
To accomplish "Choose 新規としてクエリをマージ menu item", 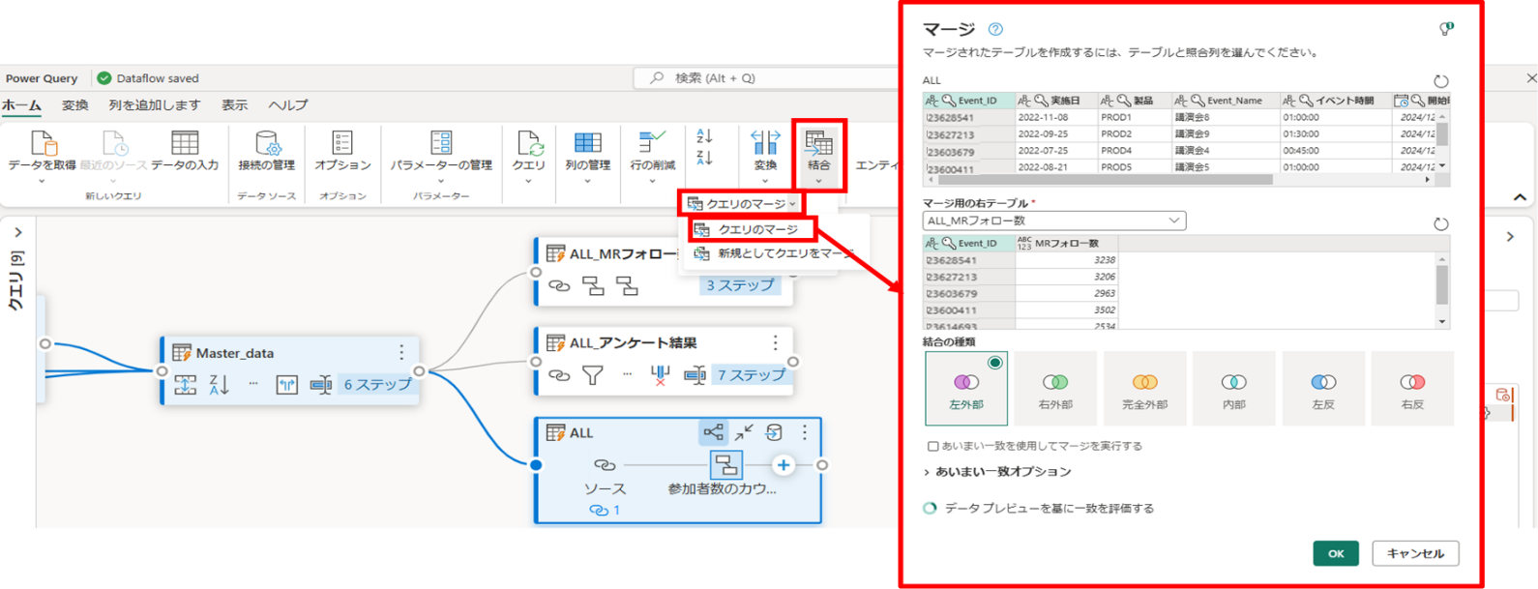I will [x=775, y=253].
